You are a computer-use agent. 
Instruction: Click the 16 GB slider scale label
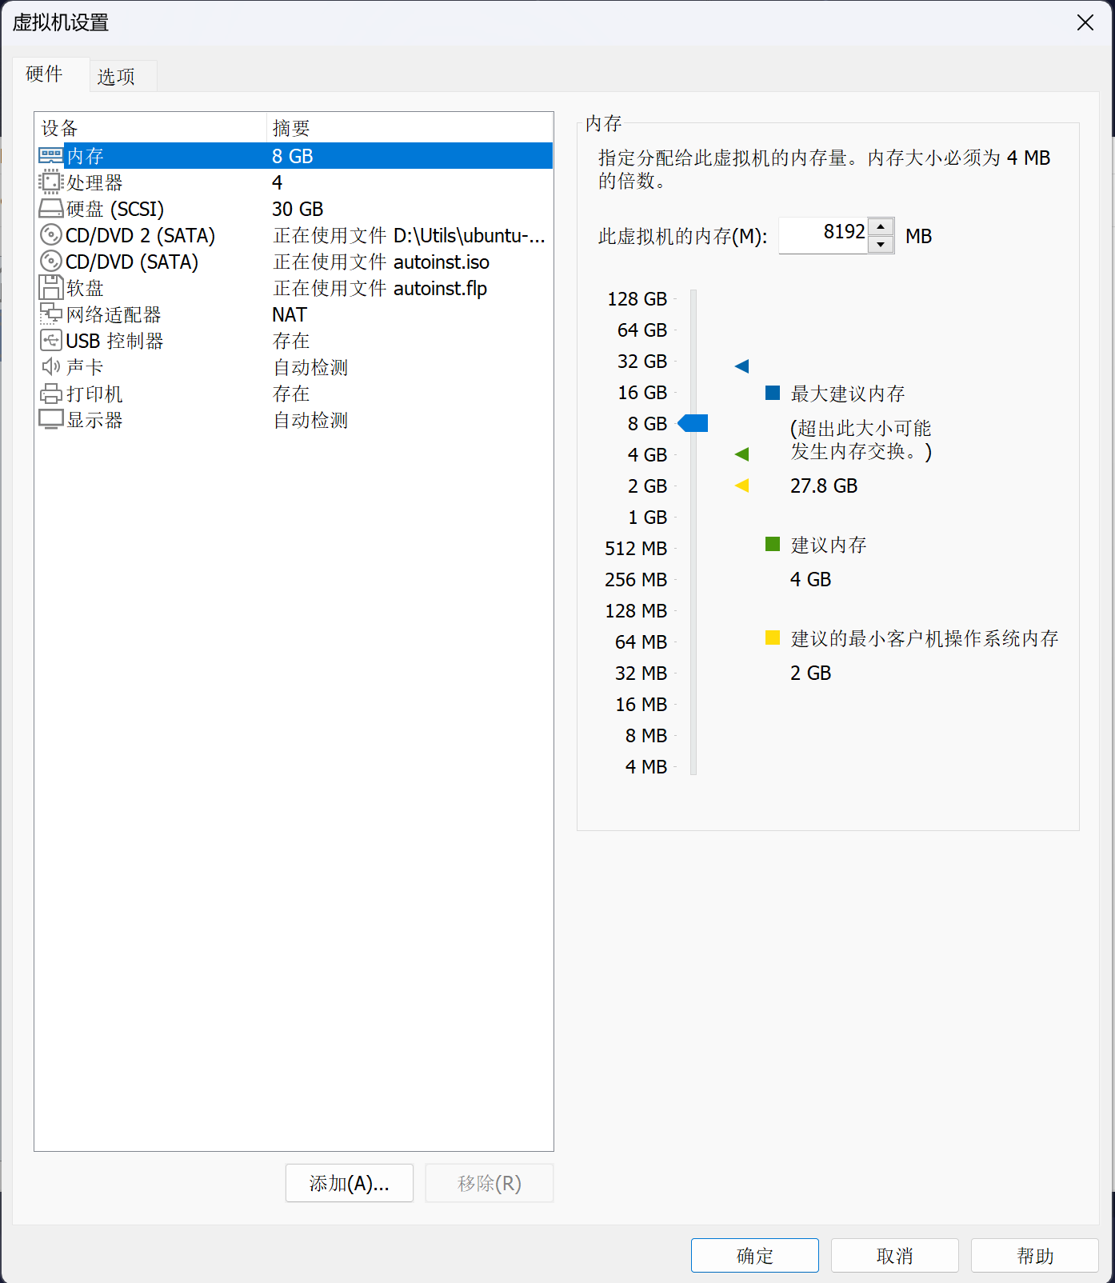tap(642, 392)
